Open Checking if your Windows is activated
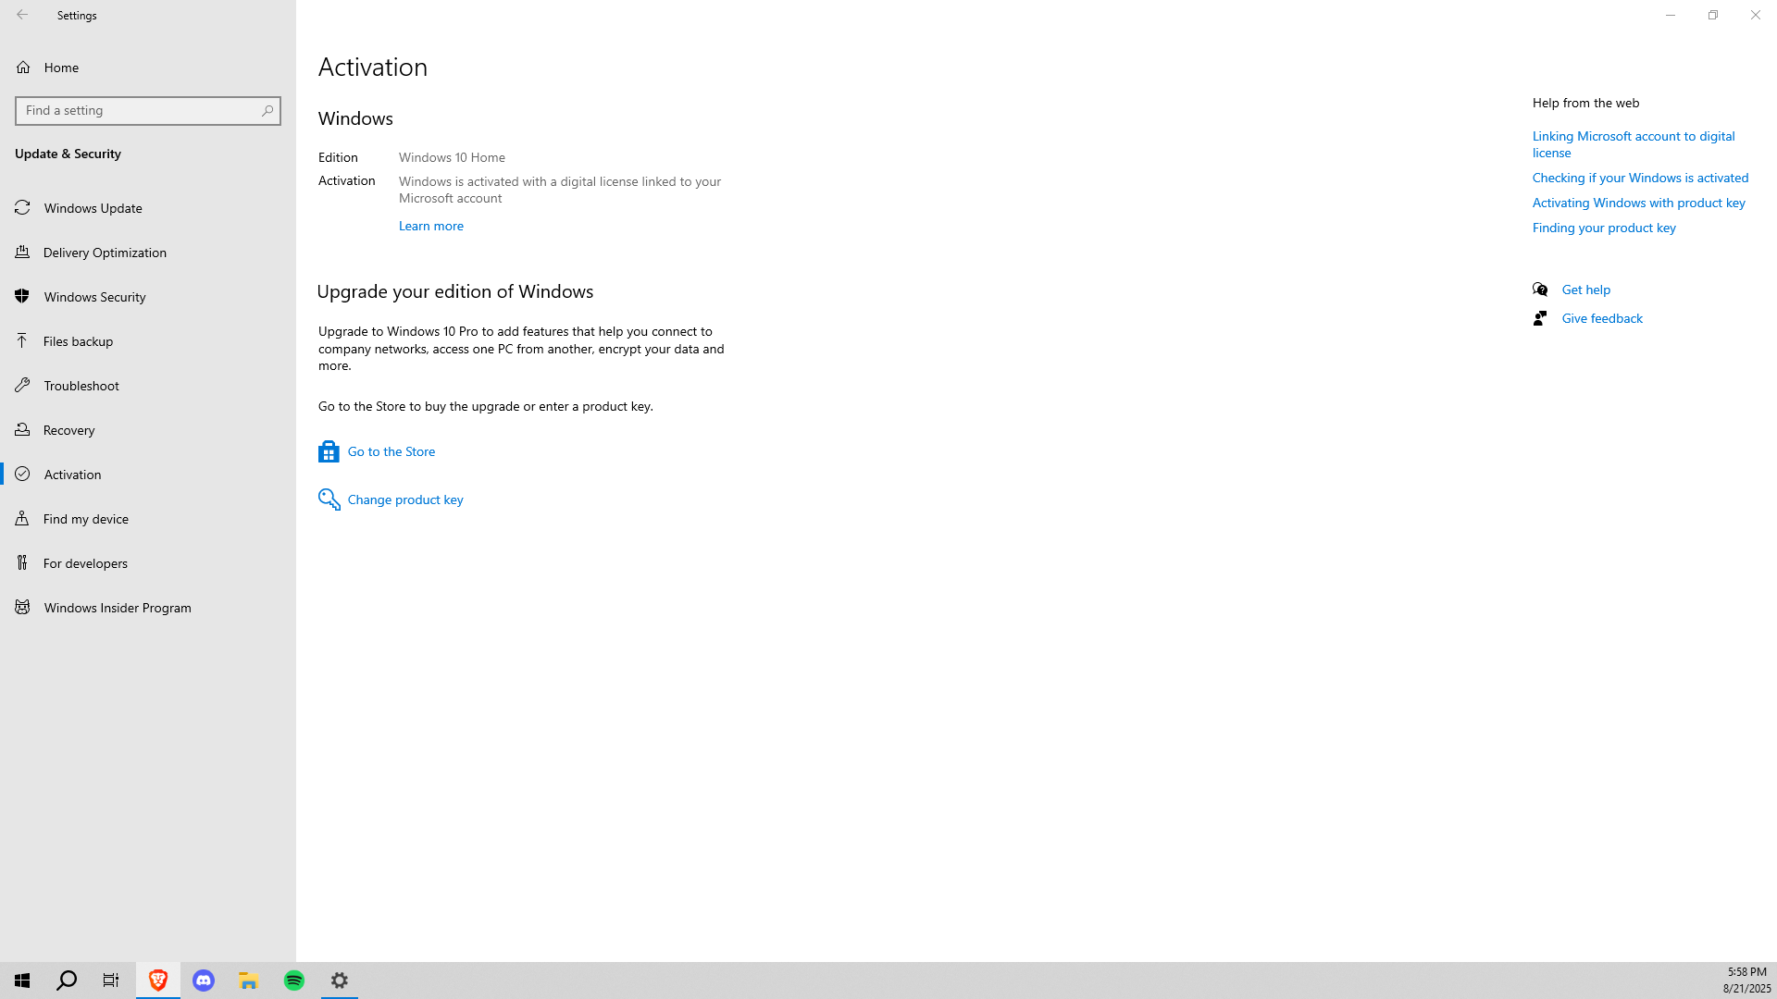 click(1640, 178)
